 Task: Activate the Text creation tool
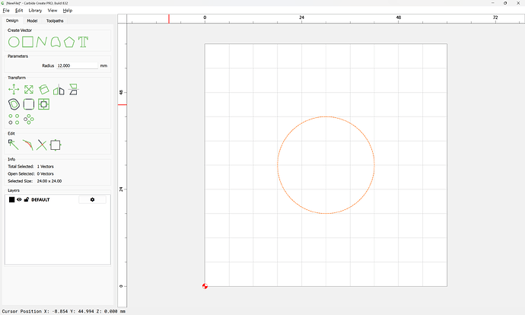[x=84, y=41]
